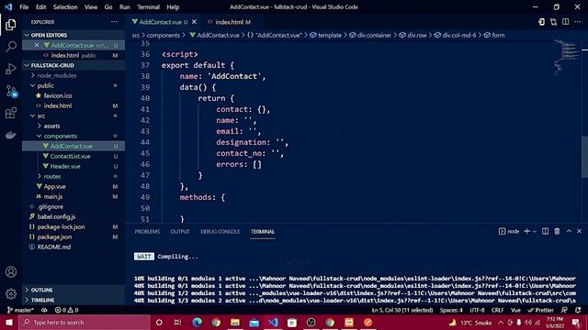Open main.js in the file tree
Screen dimensions: 588x330
click(73, 196)
